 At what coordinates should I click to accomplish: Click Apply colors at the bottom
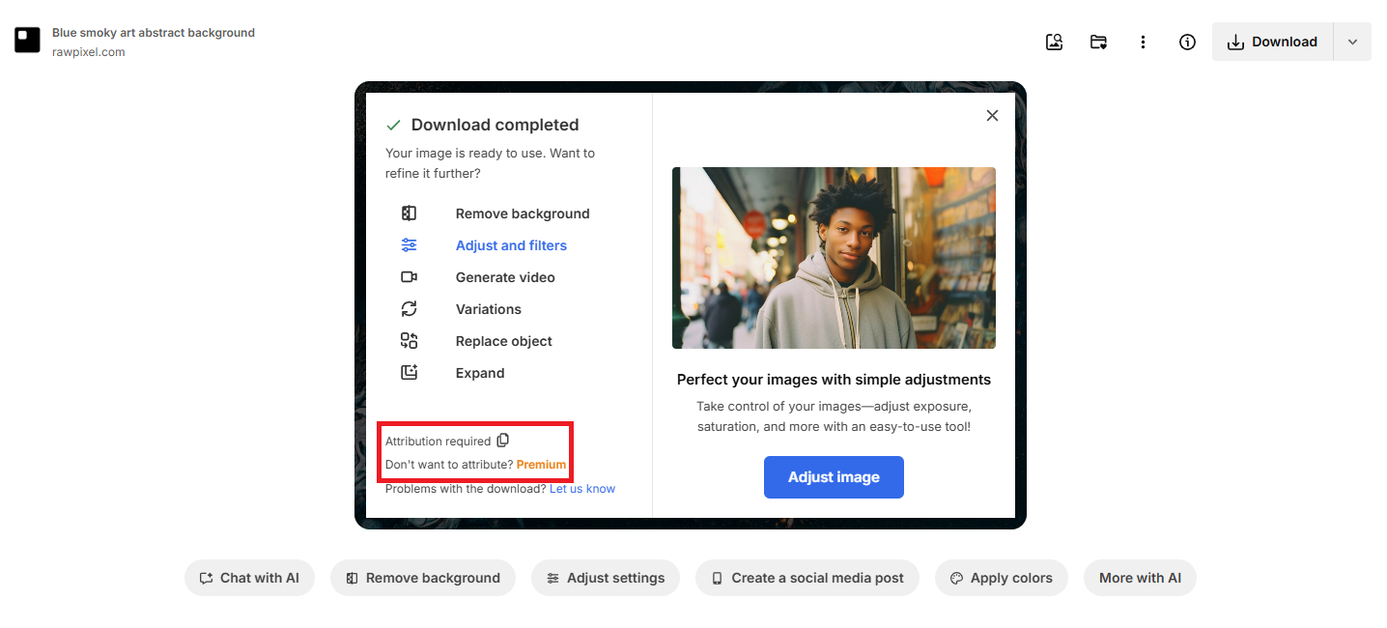point(1001,577)
